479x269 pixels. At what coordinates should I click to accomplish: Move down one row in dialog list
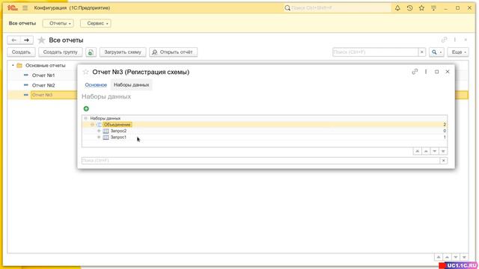point(434,151)
